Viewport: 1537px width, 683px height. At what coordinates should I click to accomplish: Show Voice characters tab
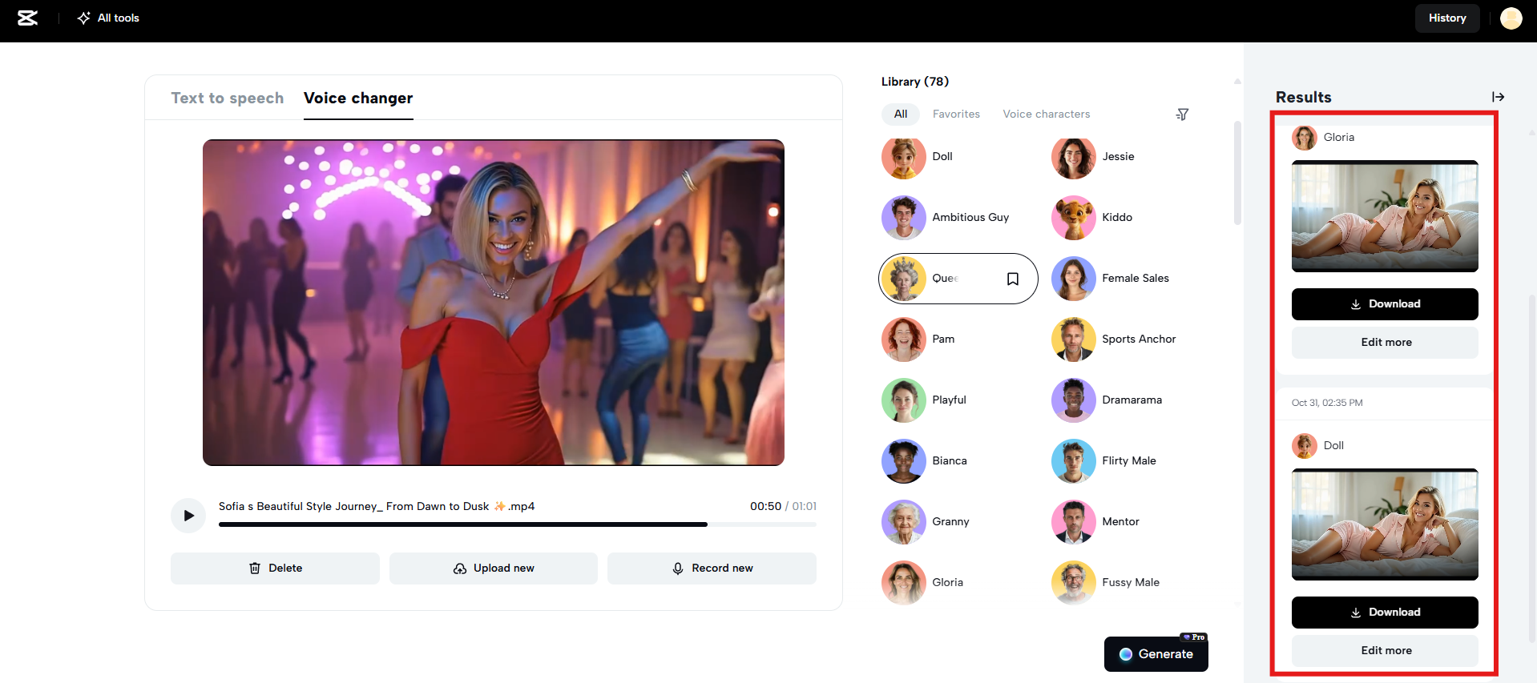click(x=1047, y=114)
